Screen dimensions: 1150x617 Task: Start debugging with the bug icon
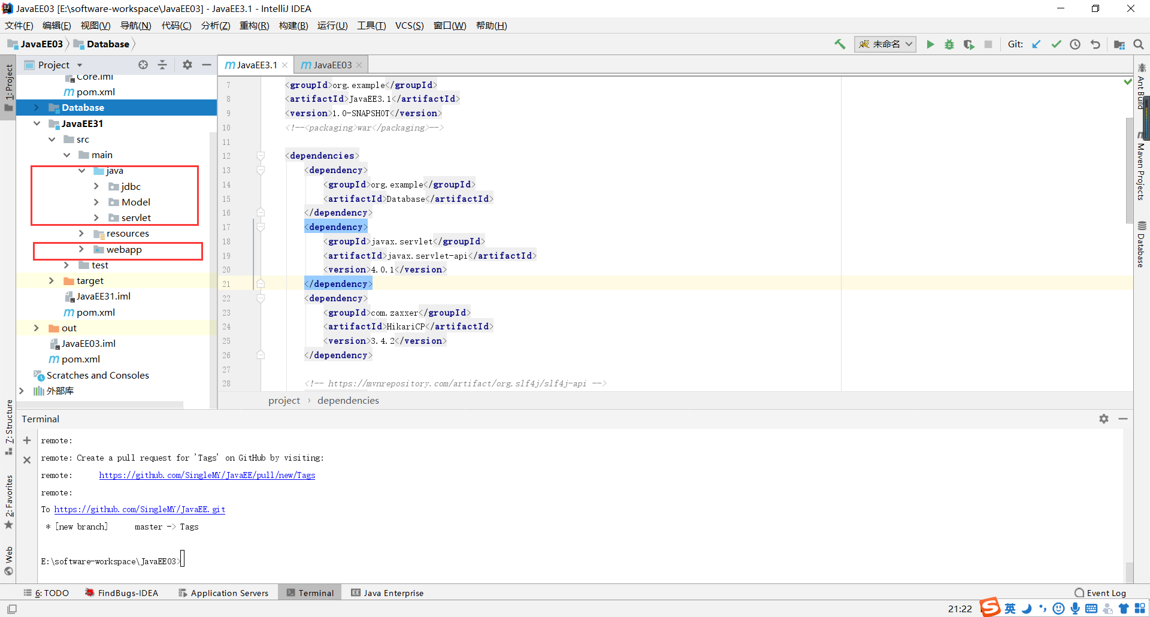pyautogui.click(x=949, y=44)
